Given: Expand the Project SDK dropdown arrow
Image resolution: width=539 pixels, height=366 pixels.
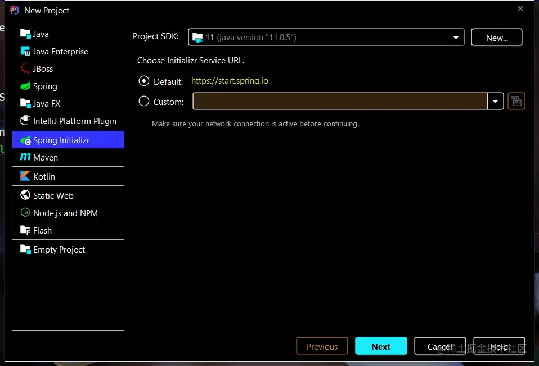Looking at the screenshot, I should 456,38.
